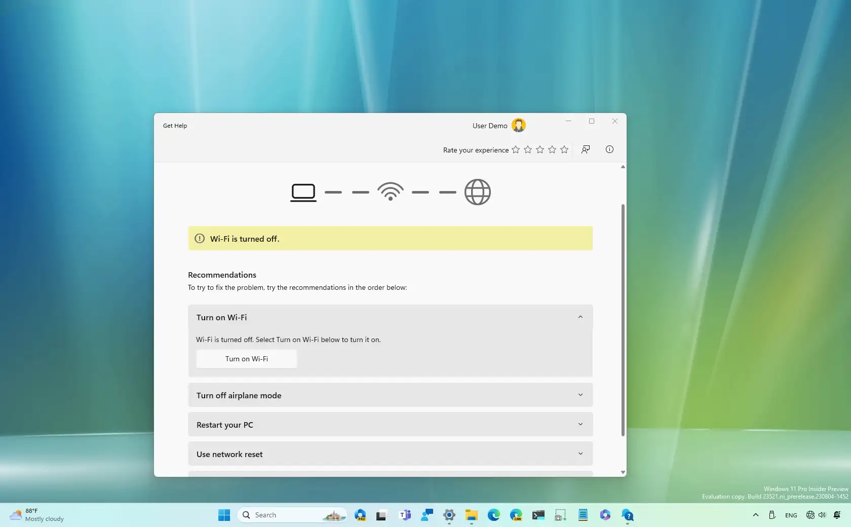Give a five-star rating
851x527 pixels.
[564, 149]
